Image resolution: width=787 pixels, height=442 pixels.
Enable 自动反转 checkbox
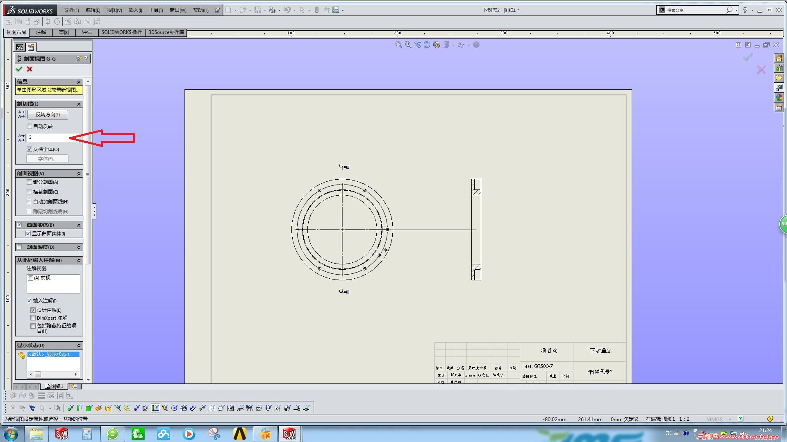tap(29, 126)
